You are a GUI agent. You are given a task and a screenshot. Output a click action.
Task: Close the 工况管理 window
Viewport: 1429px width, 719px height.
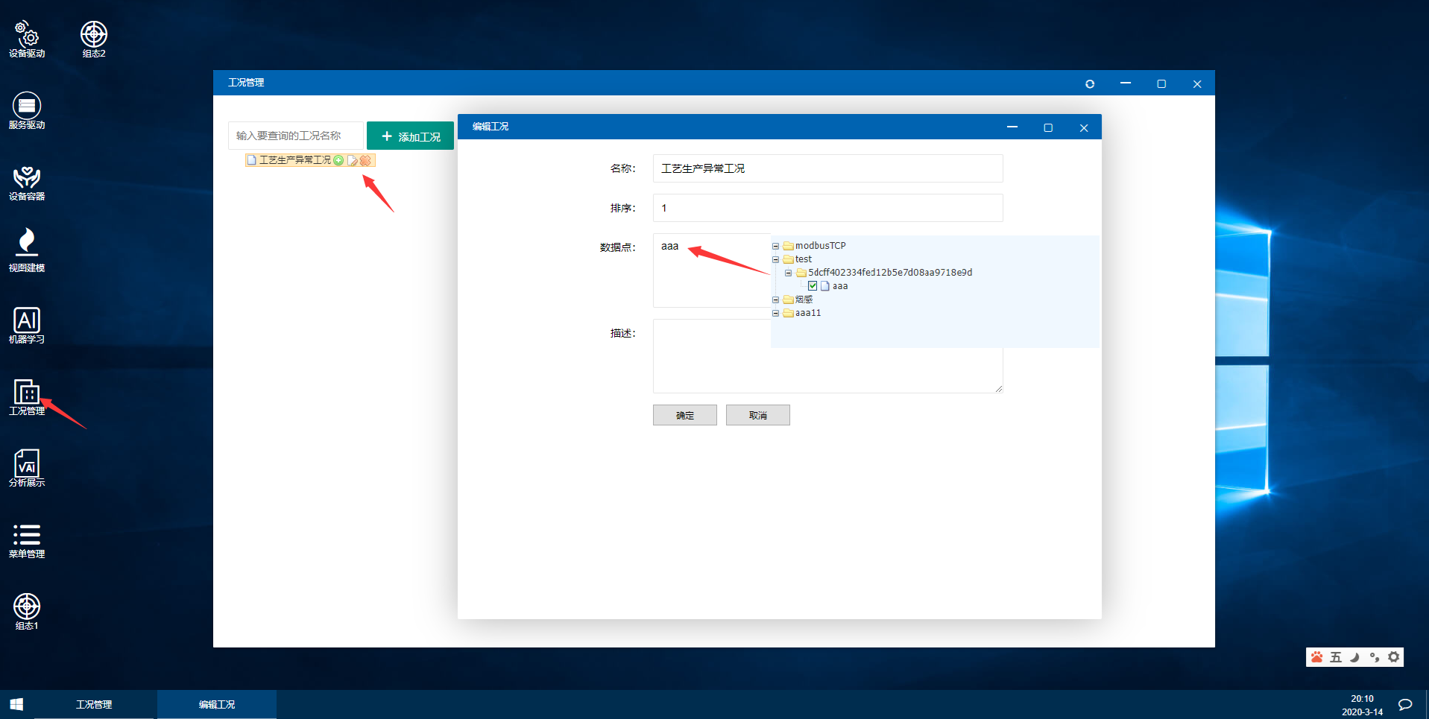point(1197,83)
